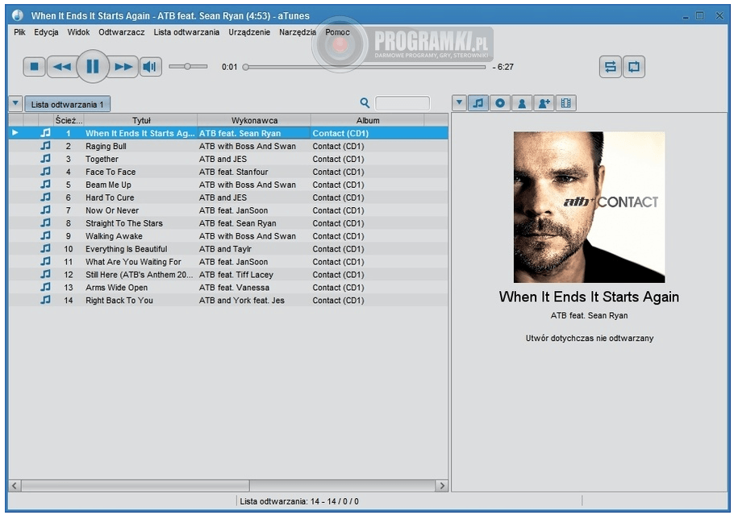Open the Urządzenie menu

tap(249, 32)
